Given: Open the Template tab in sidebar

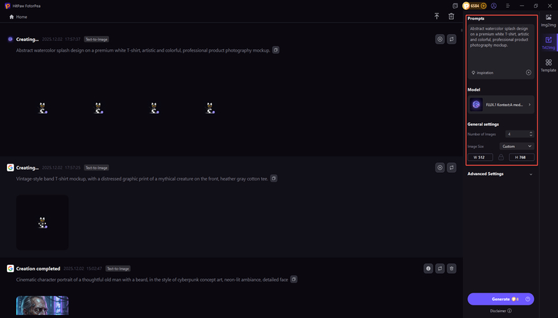Looking at the screenshot, I should (549, 66).
